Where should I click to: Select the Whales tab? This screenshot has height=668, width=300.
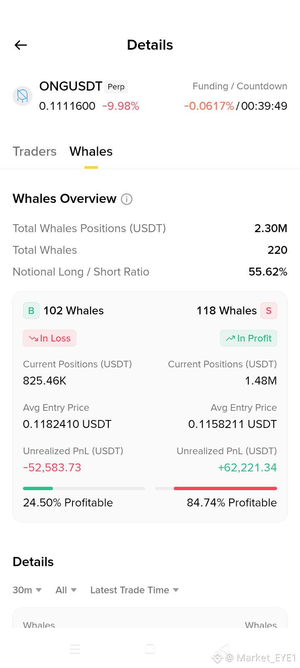(x=91, y=151)
